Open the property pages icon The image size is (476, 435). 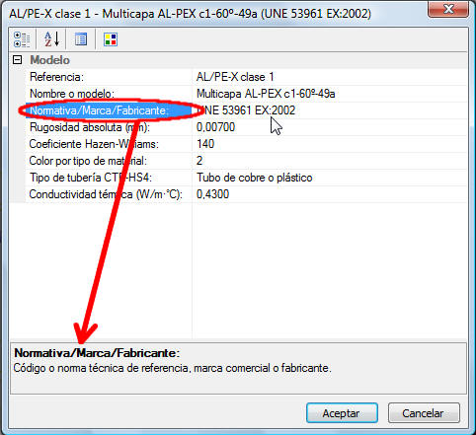click(81, 39)
